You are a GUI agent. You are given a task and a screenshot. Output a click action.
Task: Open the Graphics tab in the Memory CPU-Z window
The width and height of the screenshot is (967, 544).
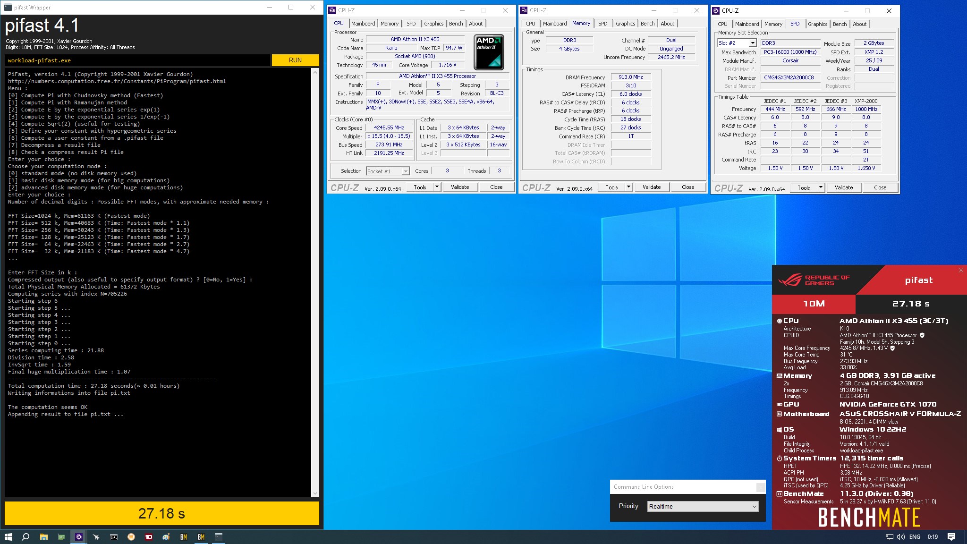[625, 24]
